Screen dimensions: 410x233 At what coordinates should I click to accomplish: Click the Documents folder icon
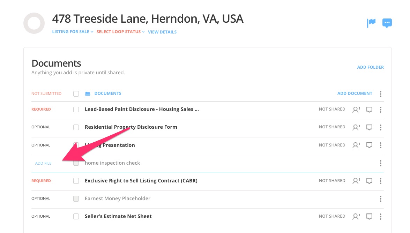[x=88, y=93]
